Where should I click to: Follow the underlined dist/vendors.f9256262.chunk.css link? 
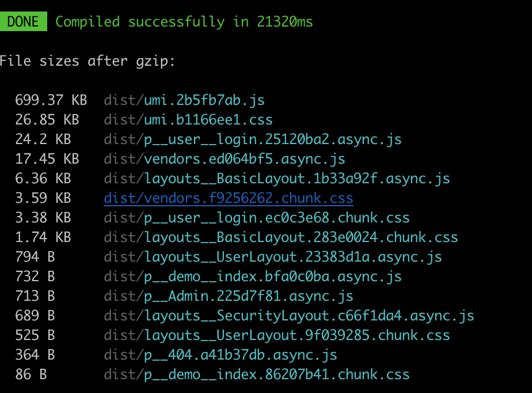point(229,198)
